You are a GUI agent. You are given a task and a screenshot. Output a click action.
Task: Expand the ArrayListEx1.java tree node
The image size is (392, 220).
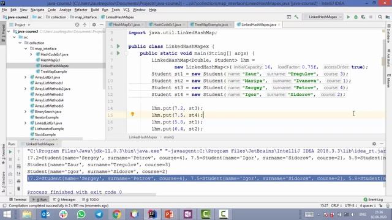(x=26, y=78)
